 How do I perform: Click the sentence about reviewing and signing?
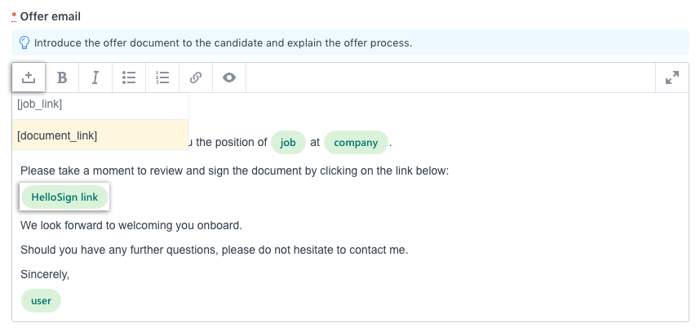[234, 171]
